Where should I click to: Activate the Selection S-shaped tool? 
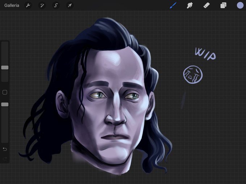[56, 5]
